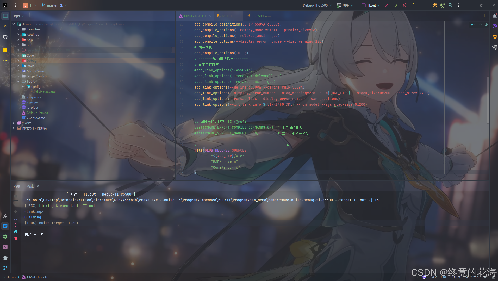498x281 pixels.
Task: Open the main menu (vertical dots) beside CLion logo
Action: click(15, 5)
